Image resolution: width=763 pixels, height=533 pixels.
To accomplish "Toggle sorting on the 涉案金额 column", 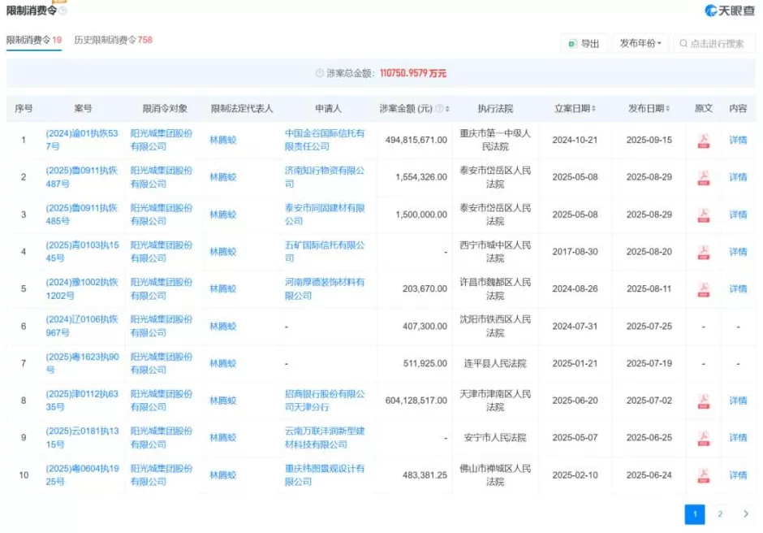I will coord(447,106).
